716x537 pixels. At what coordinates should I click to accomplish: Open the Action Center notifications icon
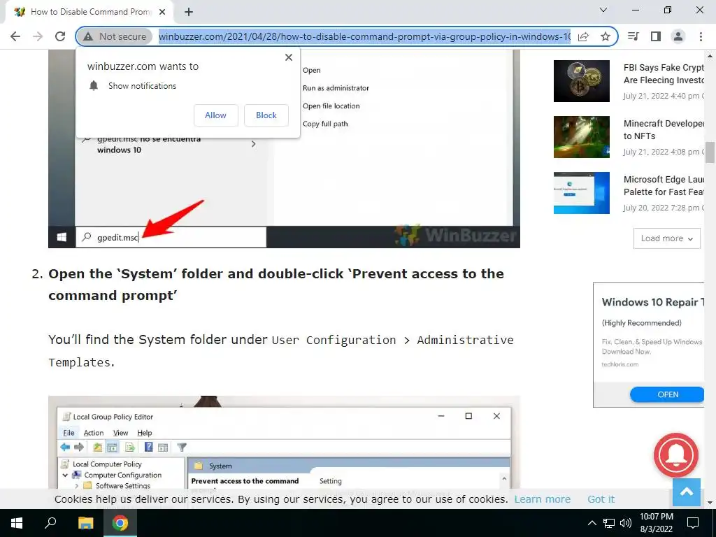(x=693, y=523)
